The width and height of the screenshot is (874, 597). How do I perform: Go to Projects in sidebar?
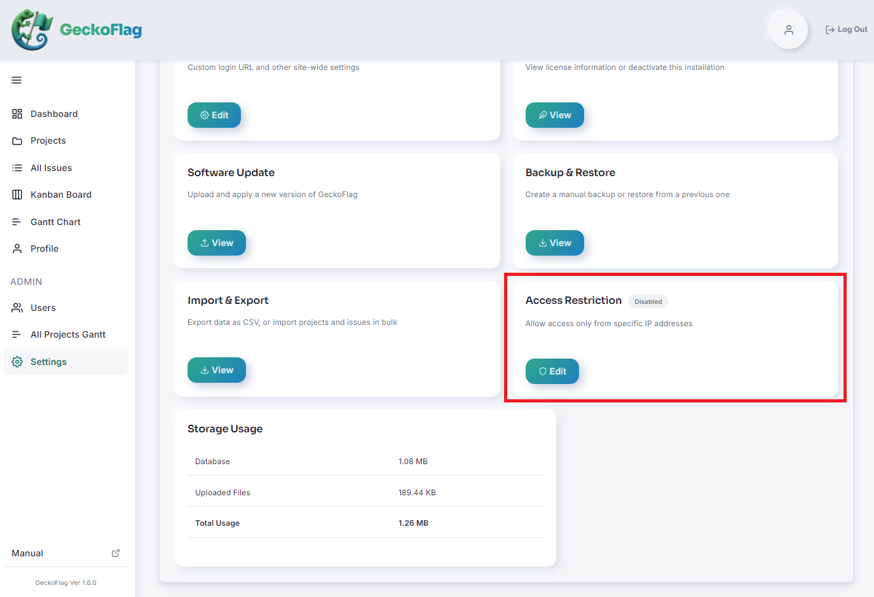(65, 141)
